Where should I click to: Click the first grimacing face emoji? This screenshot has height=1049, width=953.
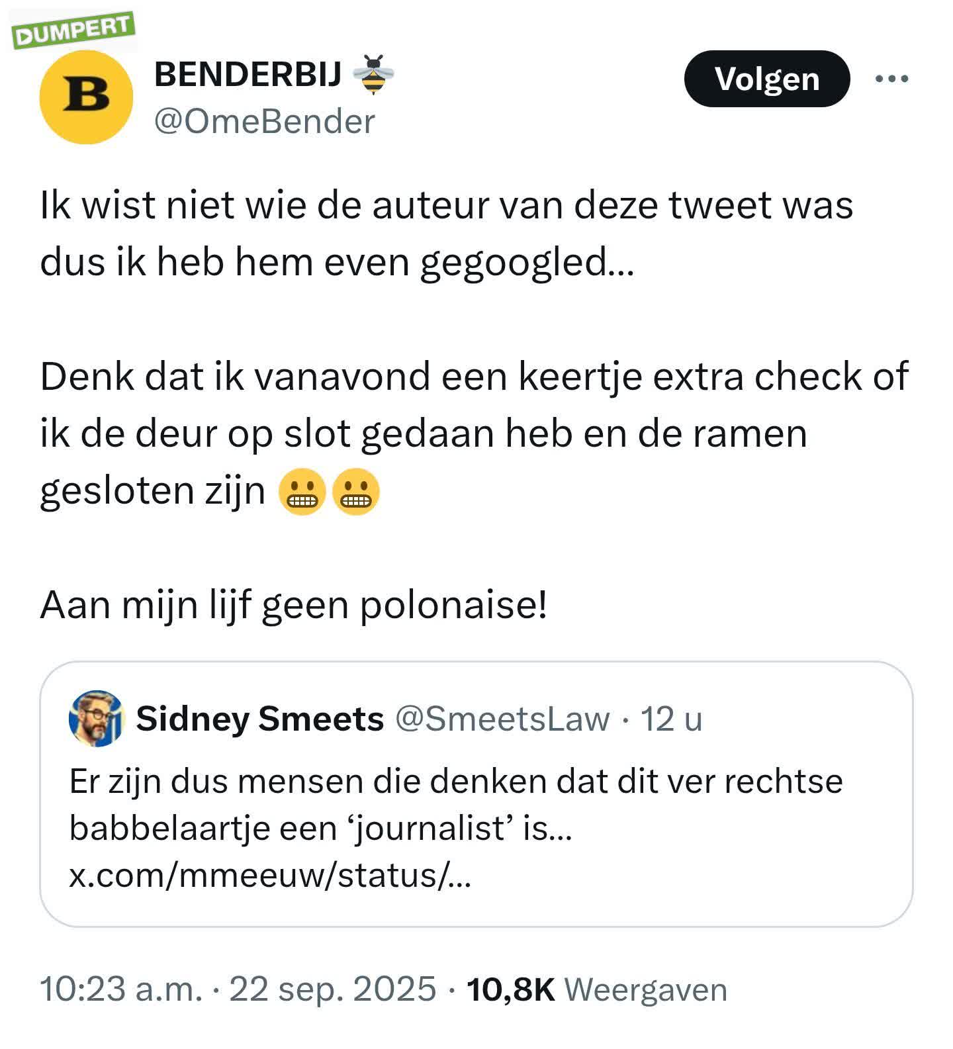302,492
